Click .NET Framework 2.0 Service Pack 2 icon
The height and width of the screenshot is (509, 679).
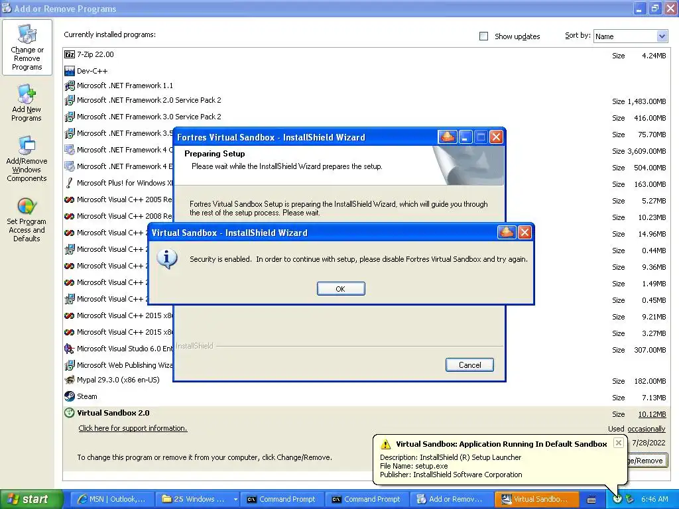click(x=69, y=101)
